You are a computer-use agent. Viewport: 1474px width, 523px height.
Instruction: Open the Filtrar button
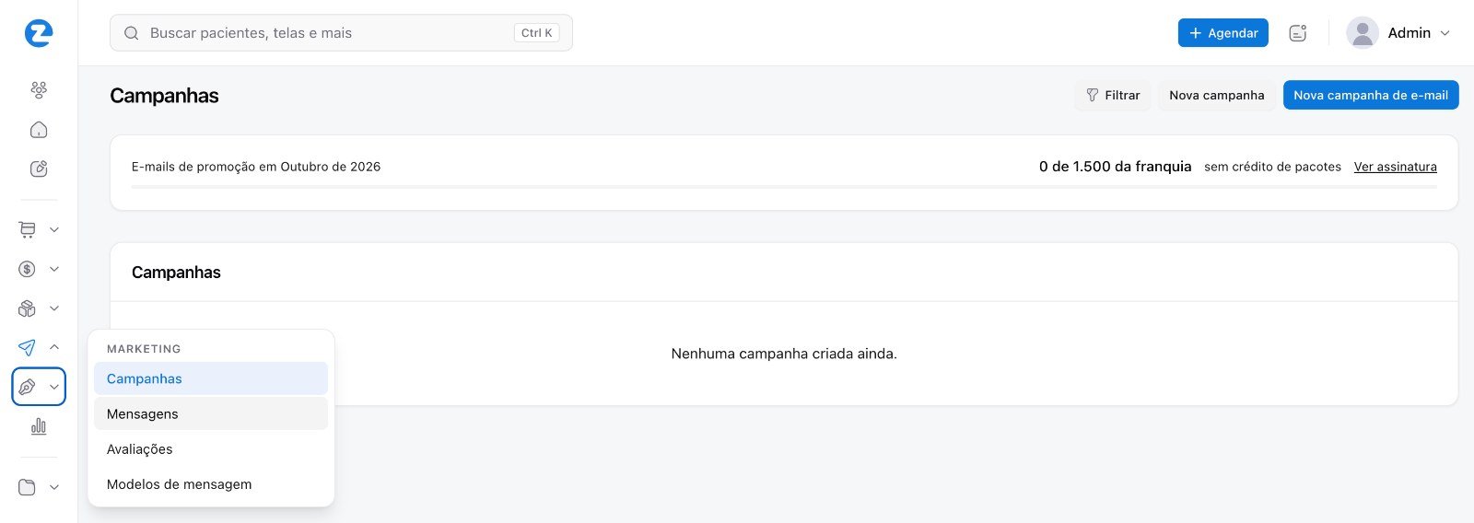click(x=1113, y=95)
